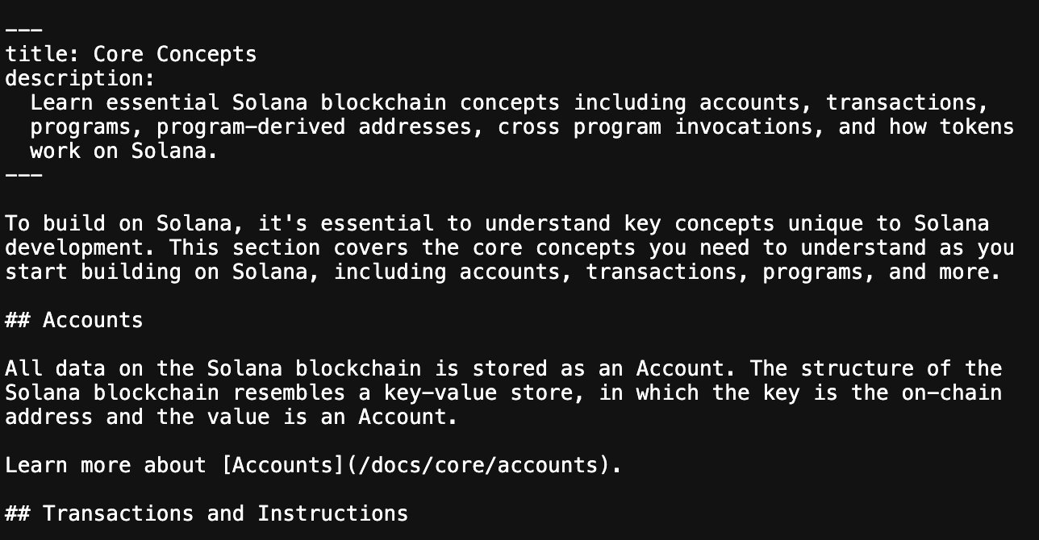Place cursor on "Learn more about" text

105,465
